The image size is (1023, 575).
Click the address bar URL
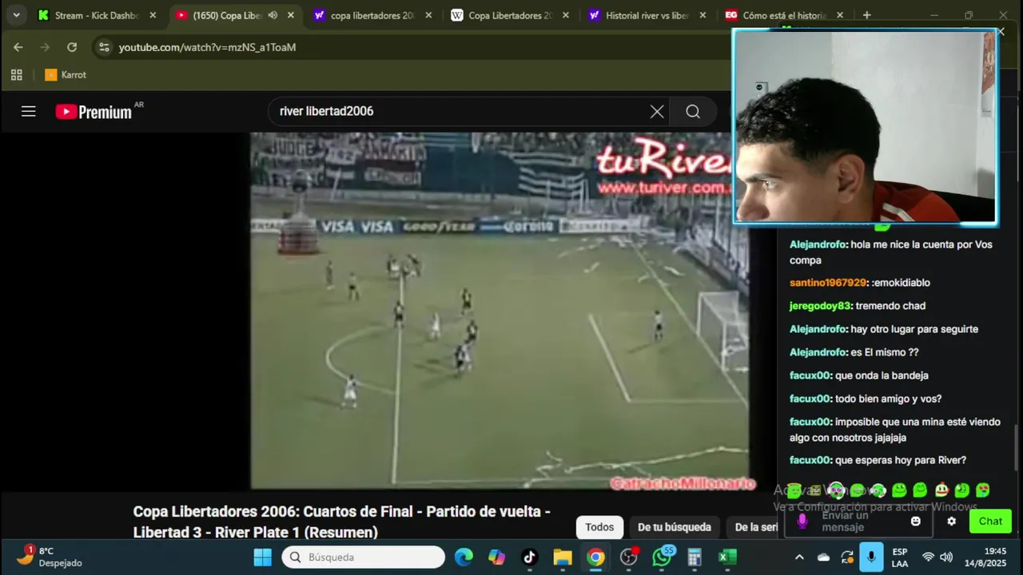[208, 47]
